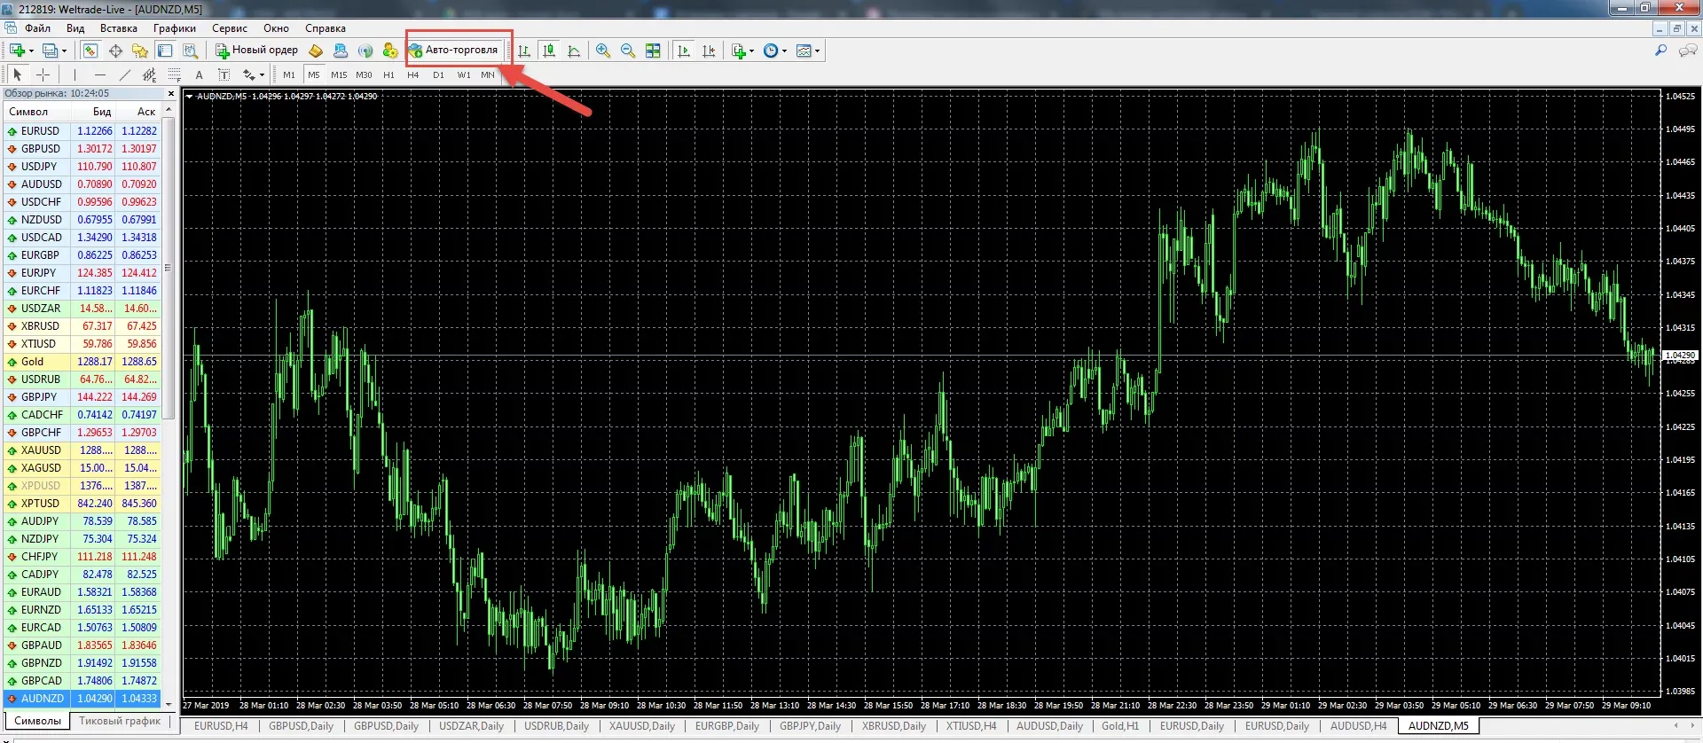Viewport: 1703px width, 743px height.
Task: Zoom in on the chart
Action: (603, 51)
